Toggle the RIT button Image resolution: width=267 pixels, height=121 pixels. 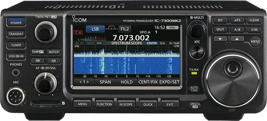pos(220,20)
